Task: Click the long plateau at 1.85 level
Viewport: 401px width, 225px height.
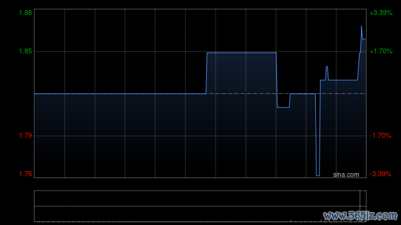Action: pyautogui.click(x=241, y=52)
